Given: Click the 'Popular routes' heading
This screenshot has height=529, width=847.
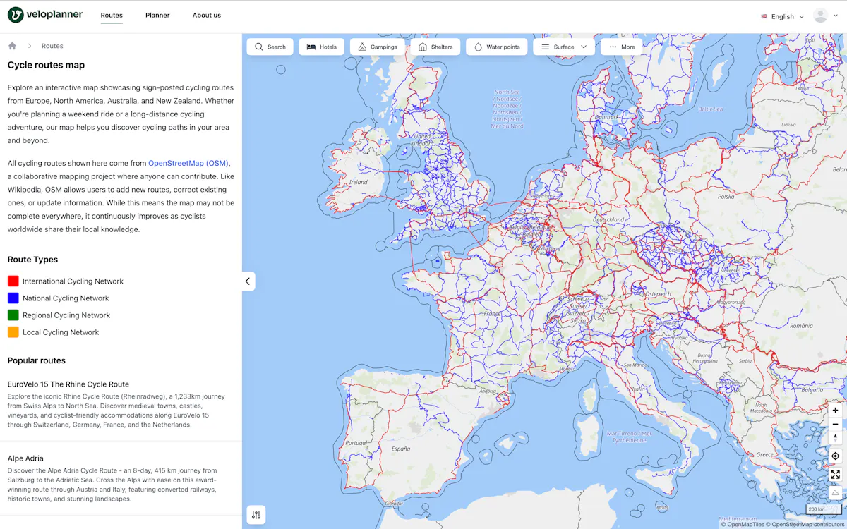Looking at the screenshot, I should tap(37, 360).
